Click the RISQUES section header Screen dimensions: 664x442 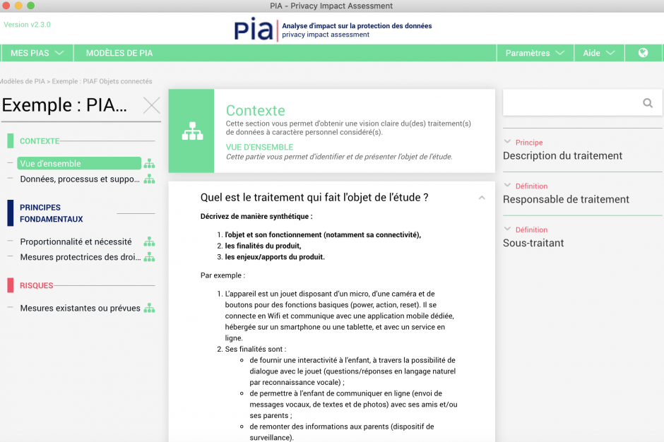click(37, 285)
